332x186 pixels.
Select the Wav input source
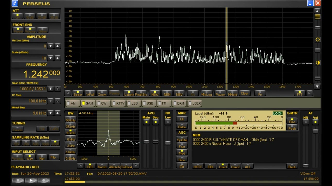click(30, 157)
